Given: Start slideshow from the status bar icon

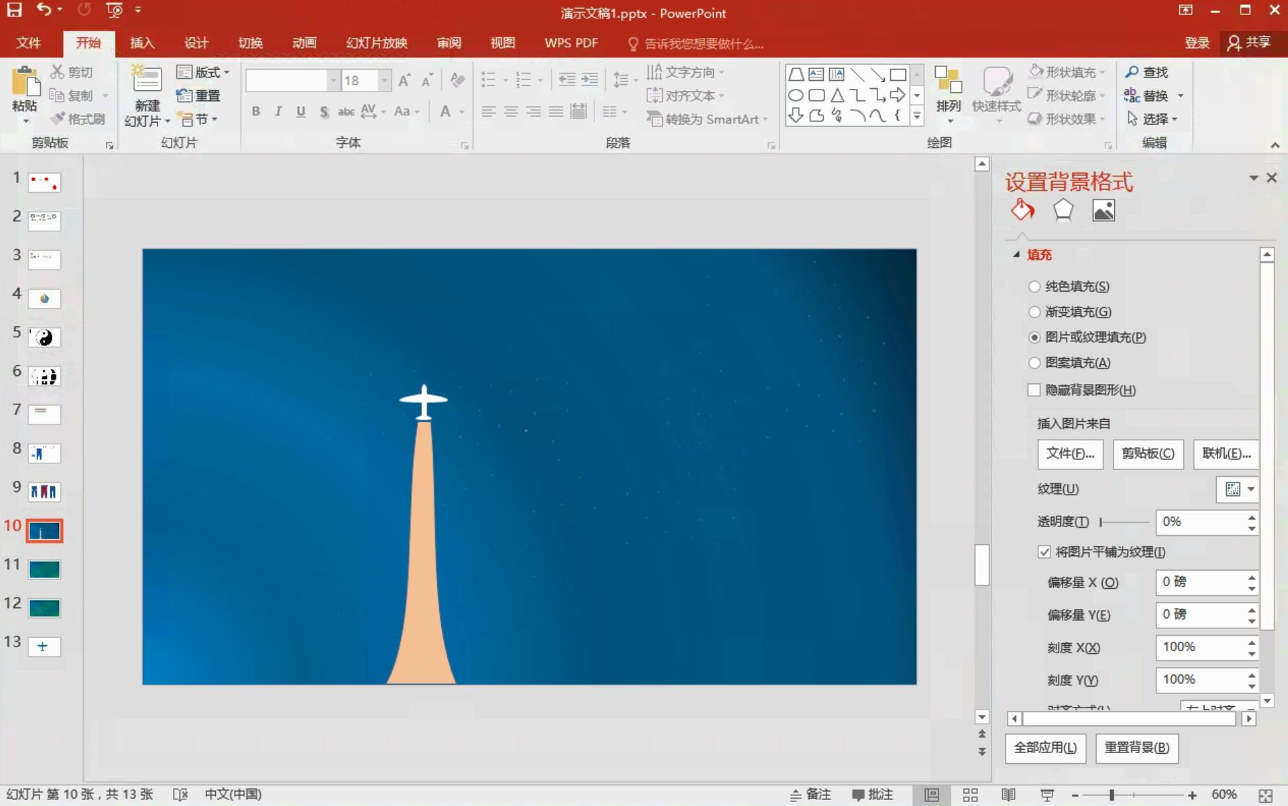Looking at the screenshot, I should pyautogui.click(x=1047, y=794).
